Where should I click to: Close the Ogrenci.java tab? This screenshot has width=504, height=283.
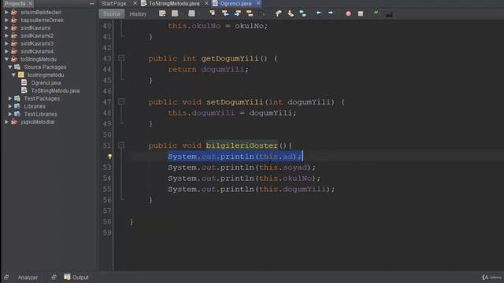coord(258,3)
